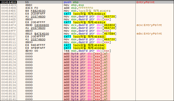This screenshot has height=101, width=174.
Task: Select address 0045851D
Action: coord(9,51)
